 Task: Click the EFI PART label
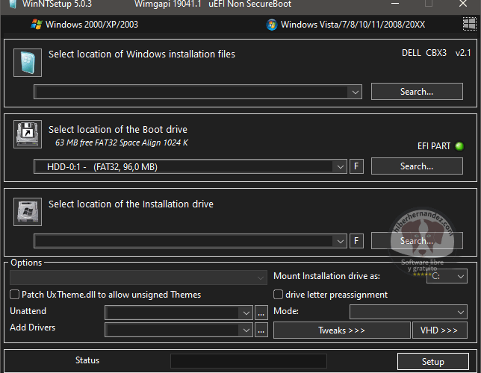(434, 146)
